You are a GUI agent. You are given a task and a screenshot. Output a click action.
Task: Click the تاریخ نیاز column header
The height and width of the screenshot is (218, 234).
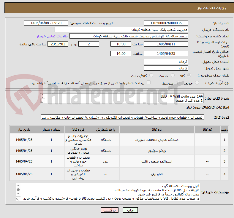24,130
